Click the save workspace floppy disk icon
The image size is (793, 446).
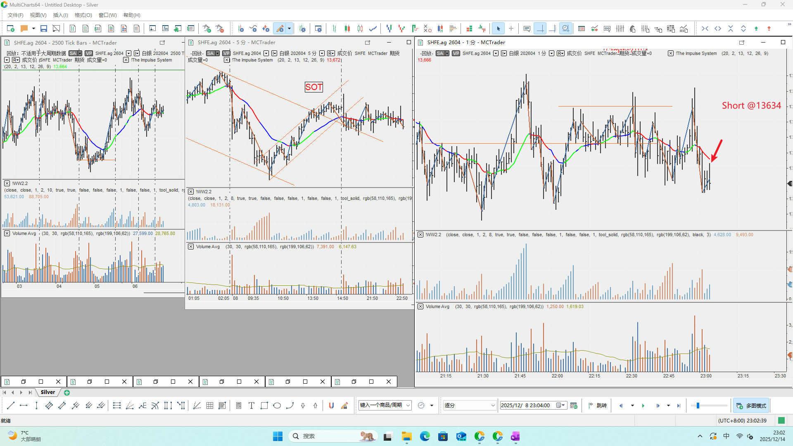point(43,28)
